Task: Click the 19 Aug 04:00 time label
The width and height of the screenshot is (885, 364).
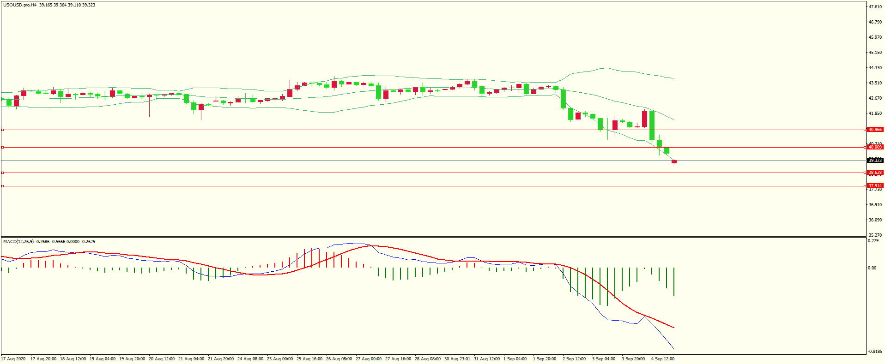Action: [103, 359]
